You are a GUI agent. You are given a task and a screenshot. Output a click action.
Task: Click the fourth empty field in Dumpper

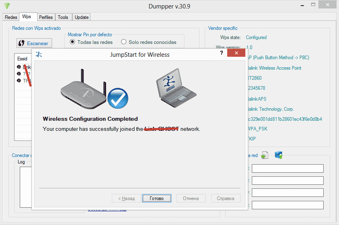click(x=287, y=205)
